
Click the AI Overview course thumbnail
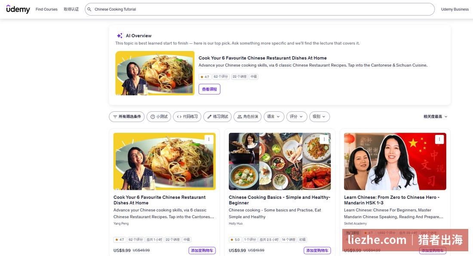click(x=155, y=73)
